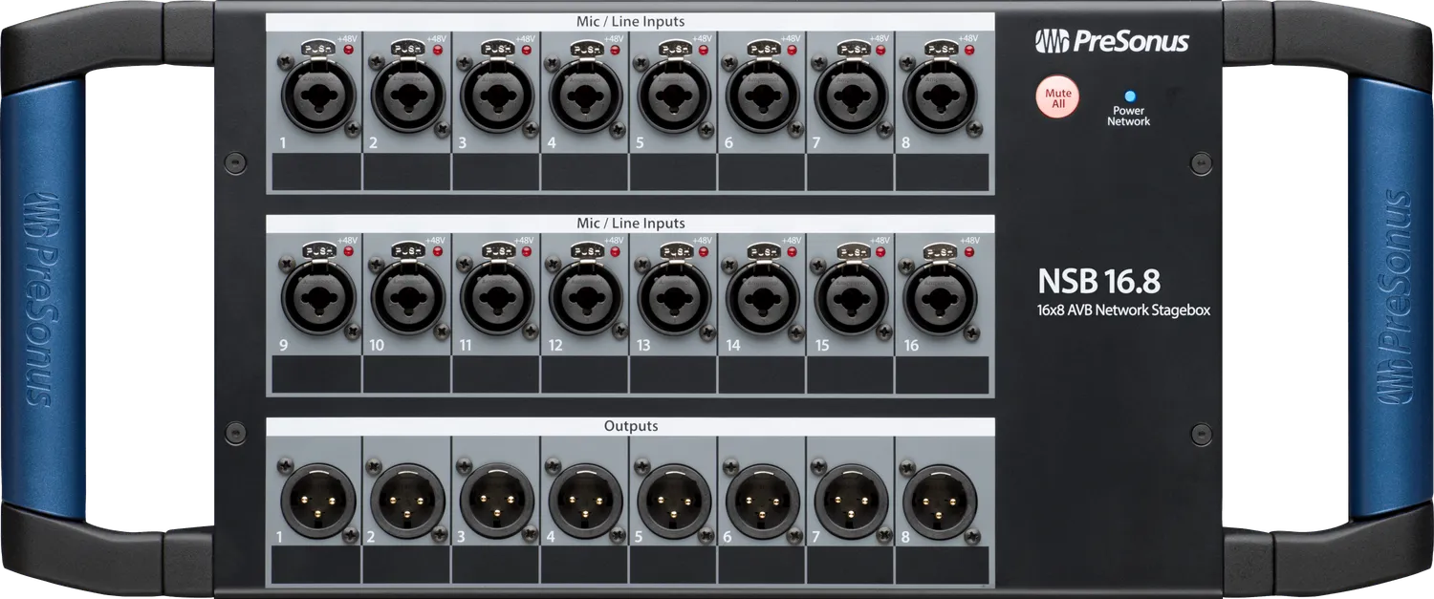Image resolution: width=1434 pixels, height=599 pixels.
Task: Select the input 11 combo connector
Action: click(x=496, y=297)
